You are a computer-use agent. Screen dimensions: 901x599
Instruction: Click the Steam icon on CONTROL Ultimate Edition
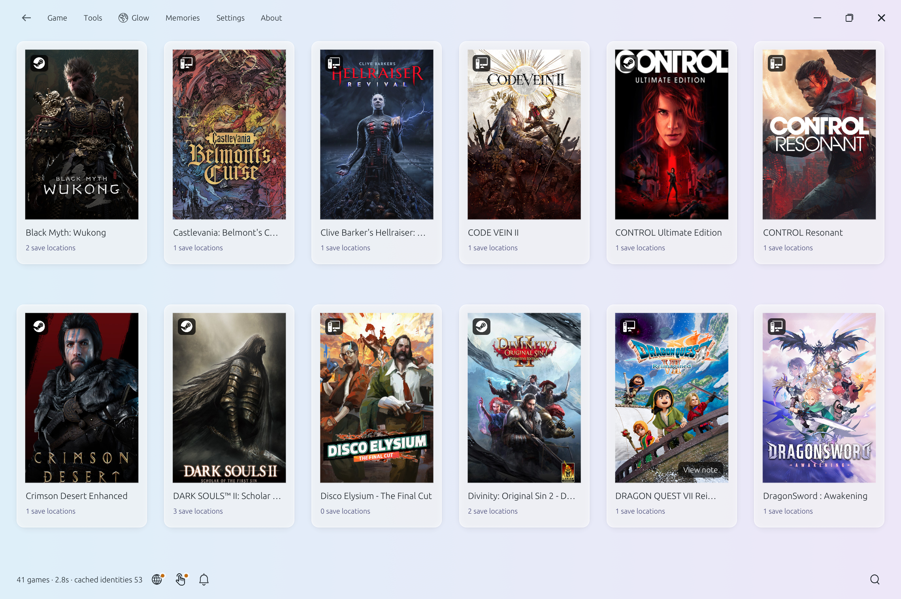pyautogui.click(x=629, y=63)
